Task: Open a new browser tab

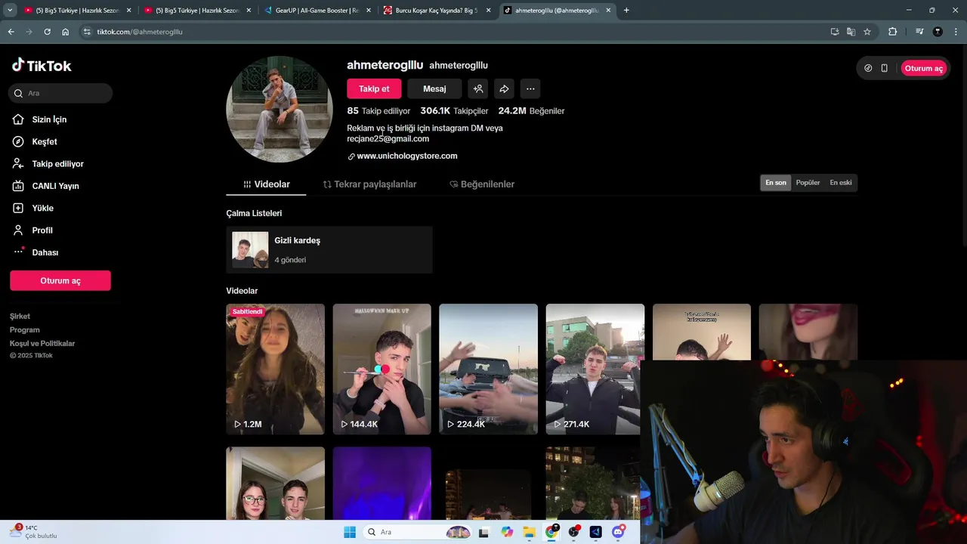Action: 626,11
